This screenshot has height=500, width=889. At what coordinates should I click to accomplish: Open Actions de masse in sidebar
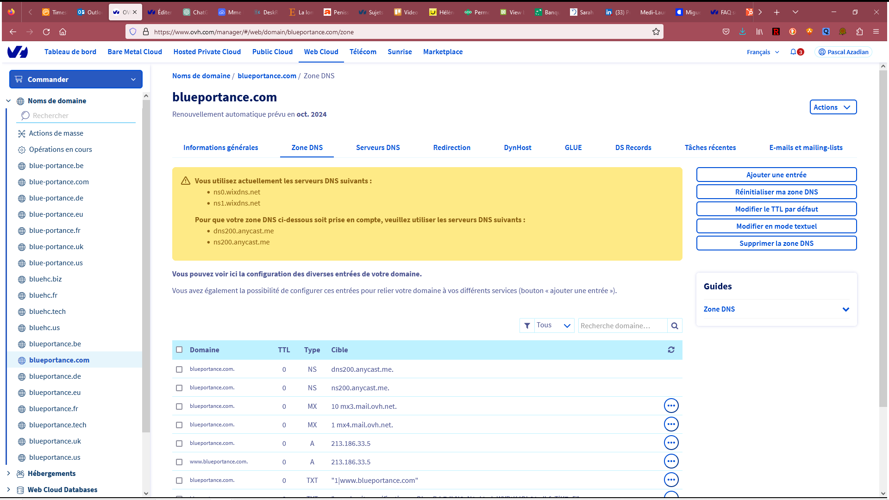(56, 133)
